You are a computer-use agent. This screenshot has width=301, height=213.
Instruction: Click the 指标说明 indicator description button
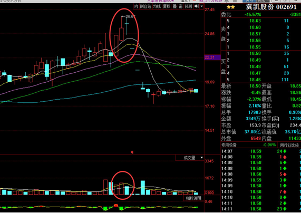point(193,198)
